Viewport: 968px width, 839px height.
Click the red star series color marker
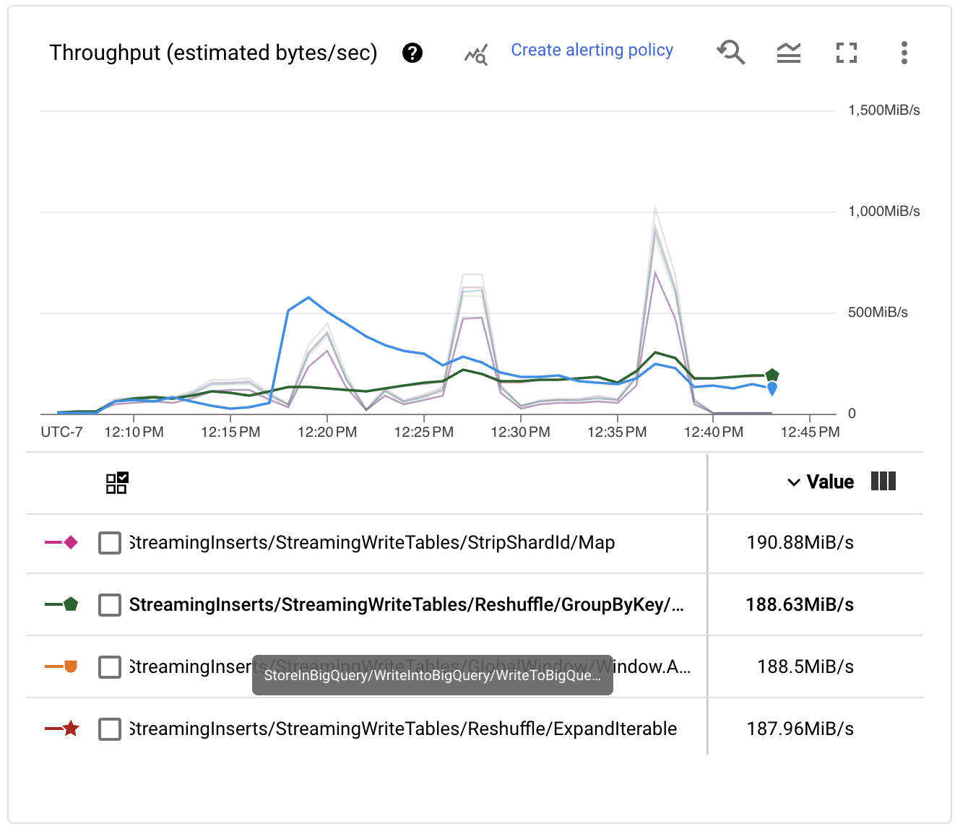(x=70, y=729)
